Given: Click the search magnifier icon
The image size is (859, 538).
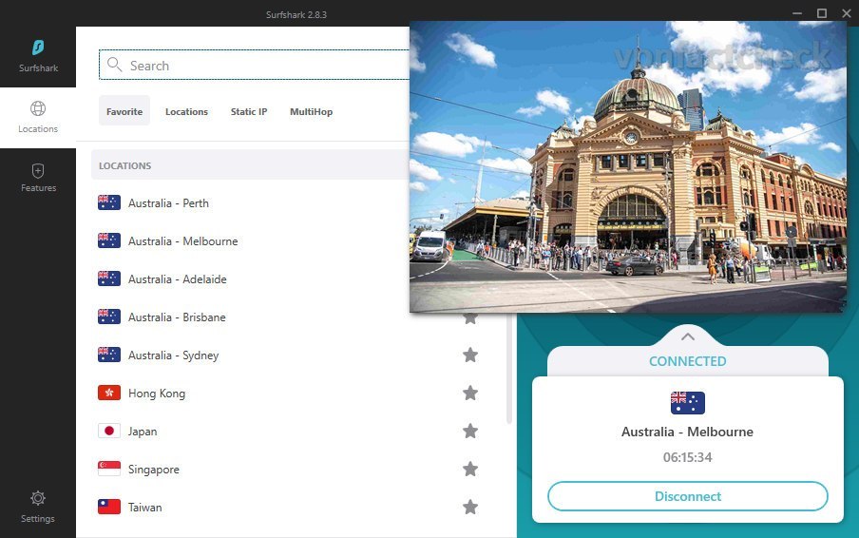Looking at the screenshot, I should (x=114, y=65).
